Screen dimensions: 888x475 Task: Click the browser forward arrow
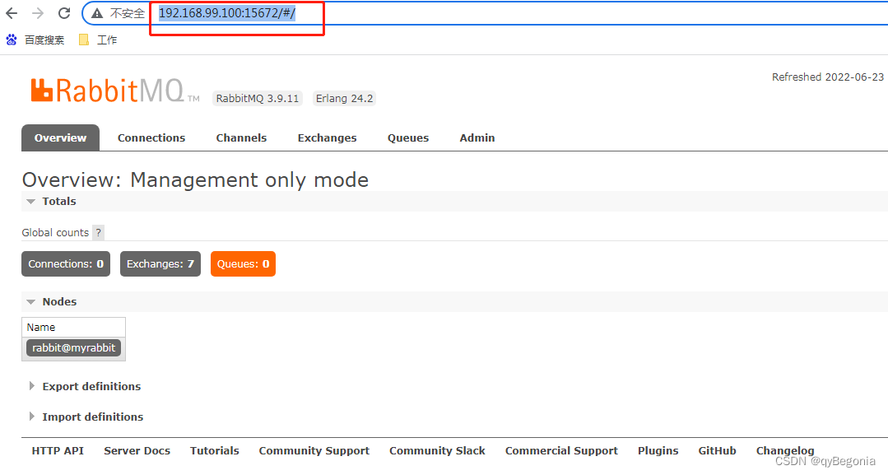38,13
